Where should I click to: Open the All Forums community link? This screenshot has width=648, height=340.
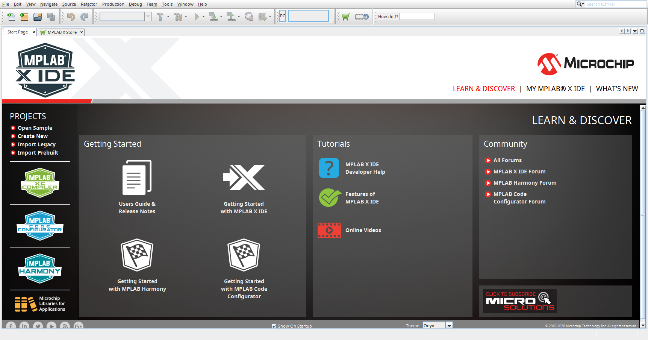point(507,160)
